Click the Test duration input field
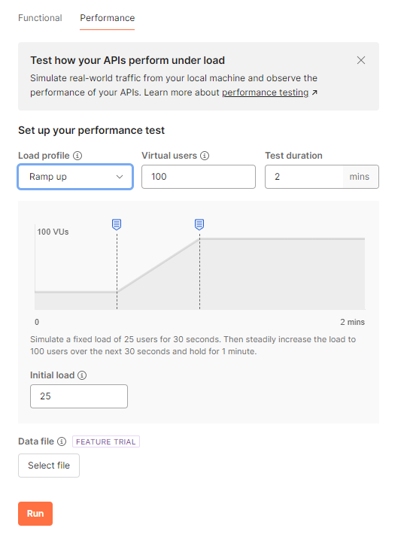This screenshot has width=410, height=540. click(x=304, y=177)
